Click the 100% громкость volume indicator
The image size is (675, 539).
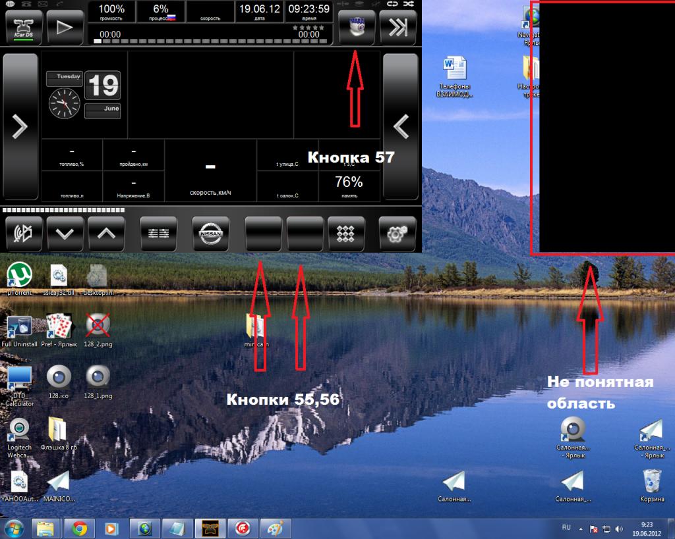[111, 12]
